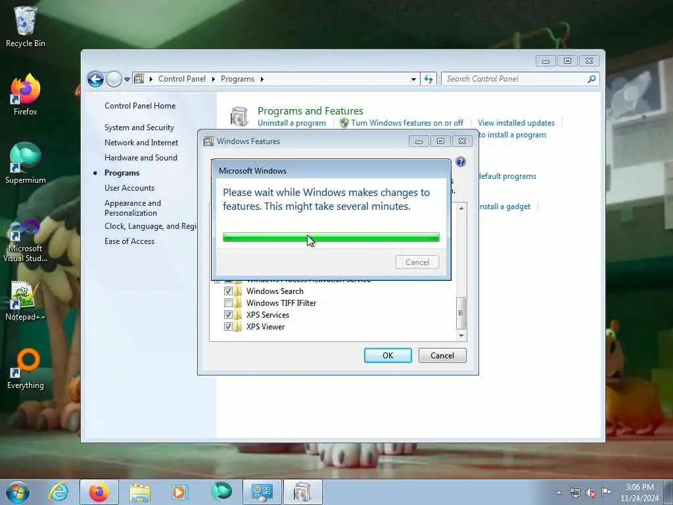
Task: Open Internet Explorer from the taskbar
Action: click(58, 492)
